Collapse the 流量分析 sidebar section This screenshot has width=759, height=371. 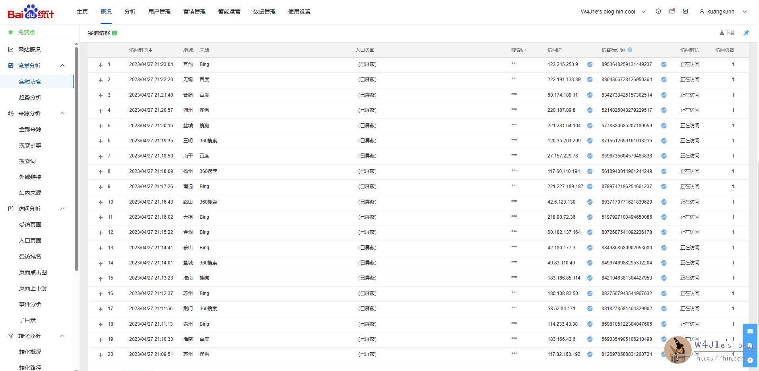pyautogui.click(x=62, y=66)
